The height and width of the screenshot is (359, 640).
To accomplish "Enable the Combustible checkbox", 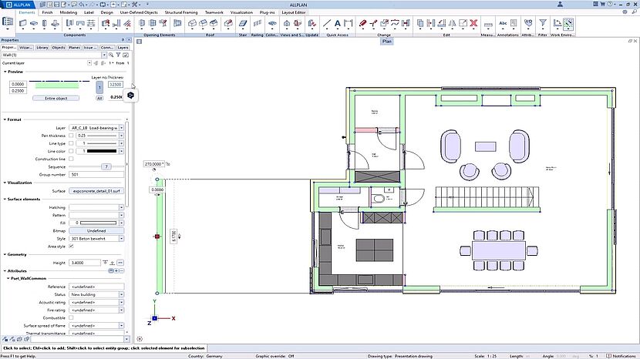I will tap(72, 317).
